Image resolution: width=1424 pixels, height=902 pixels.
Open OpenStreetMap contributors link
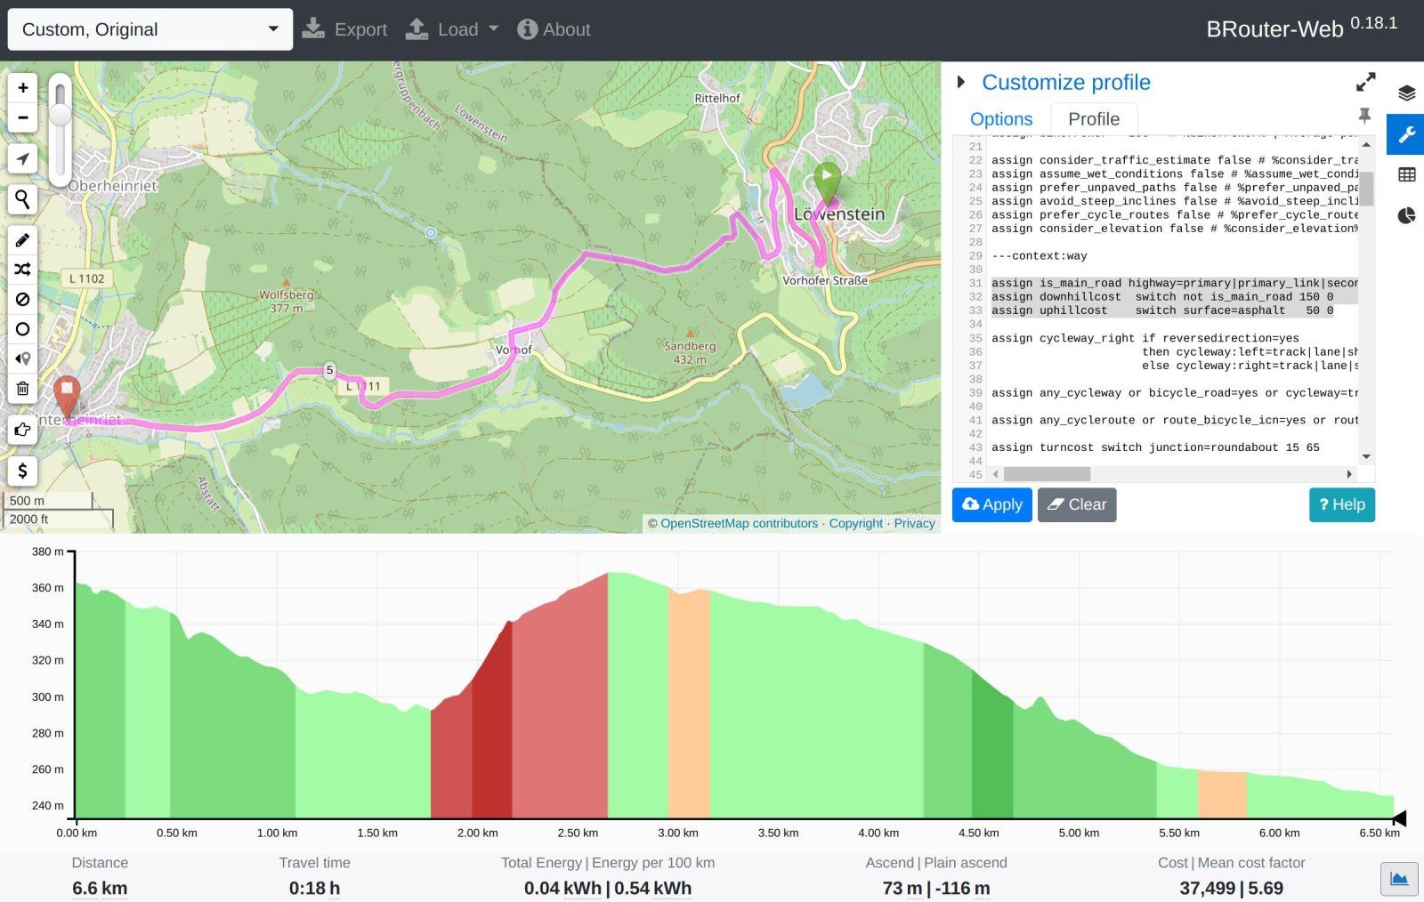point(739,523)
